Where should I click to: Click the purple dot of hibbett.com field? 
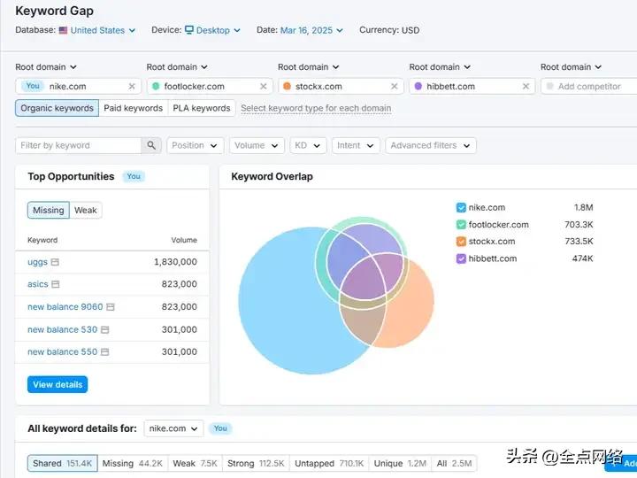(418, 86)
